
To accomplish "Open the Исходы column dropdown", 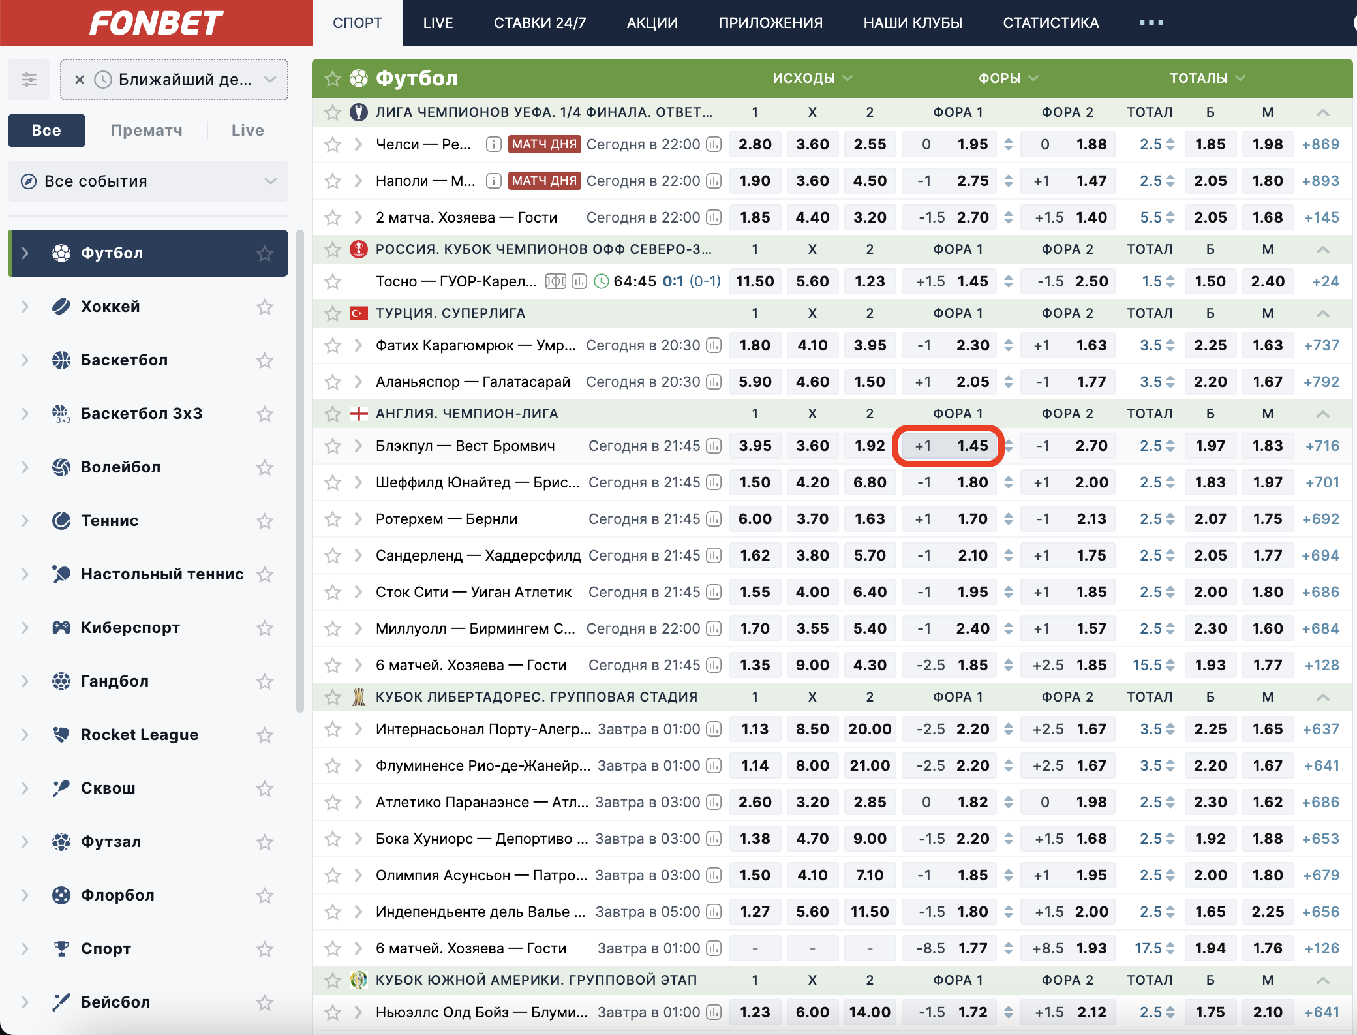I will tap(812, 78).
